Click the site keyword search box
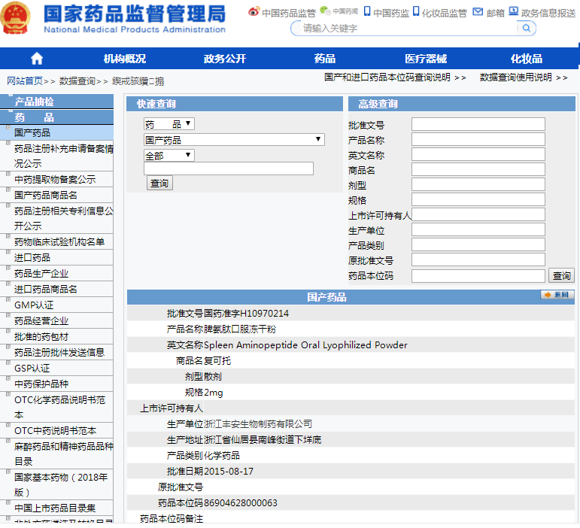 (x=408, y=28)
